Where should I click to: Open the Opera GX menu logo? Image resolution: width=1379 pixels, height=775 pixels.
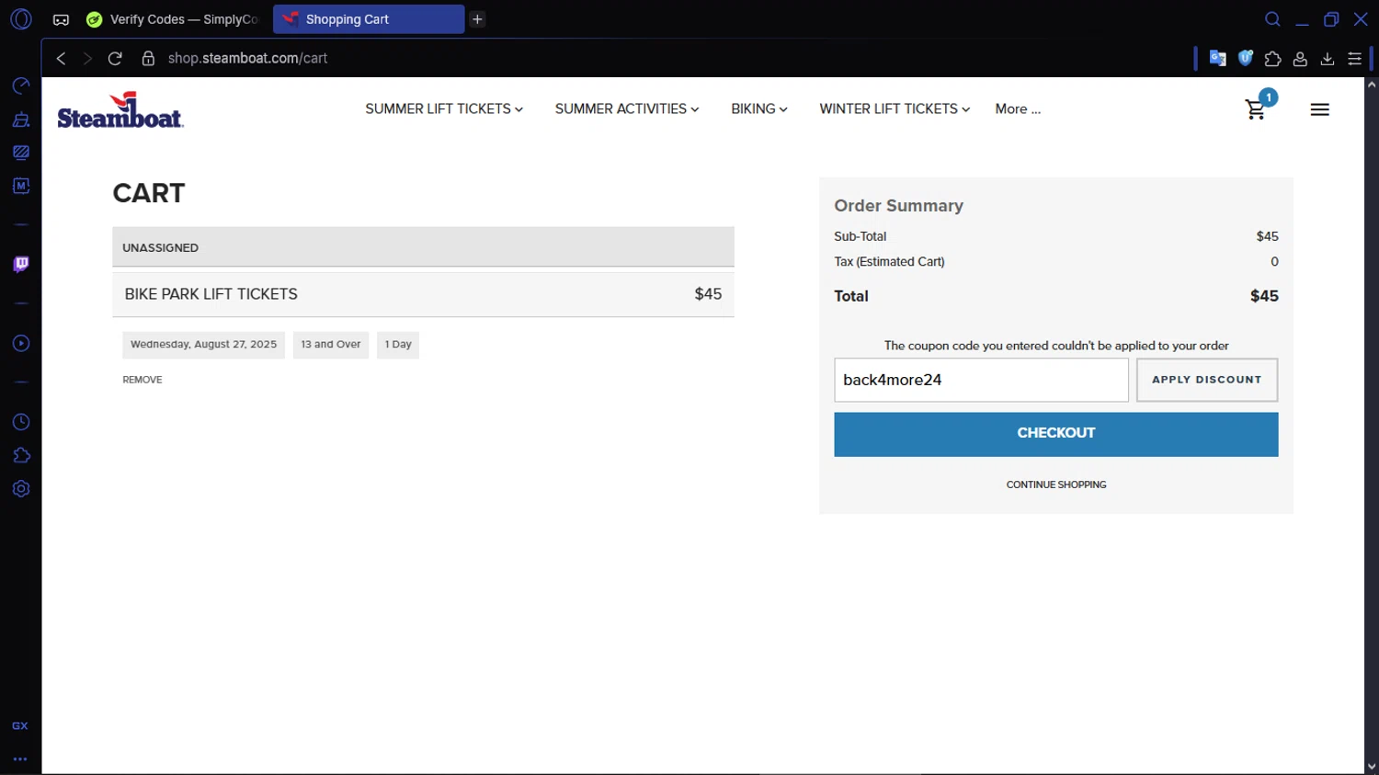(21, 18)
